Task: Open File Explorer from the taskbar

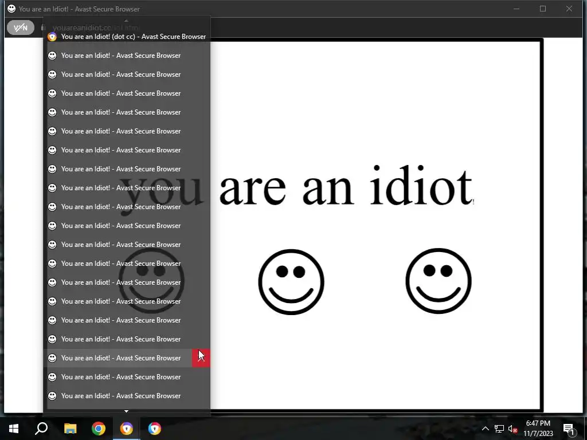Action: click(x=70, y=429)
